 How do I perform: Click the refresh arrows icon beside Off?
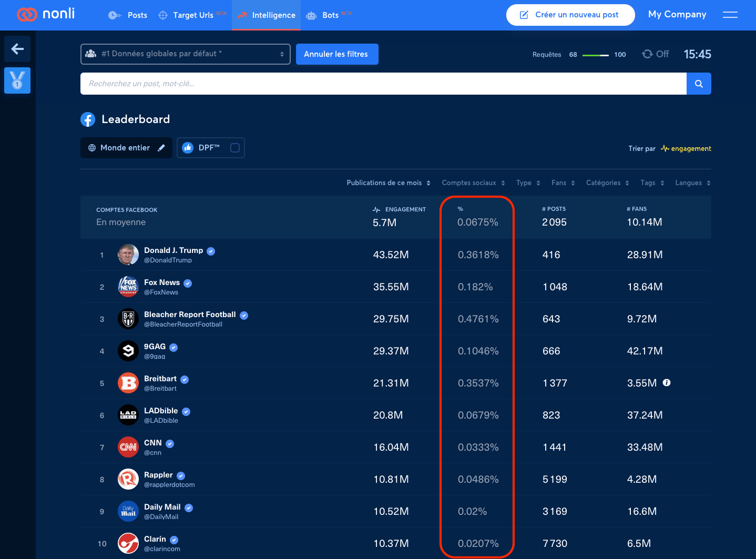pyautogui.click(x=647, y=54)
